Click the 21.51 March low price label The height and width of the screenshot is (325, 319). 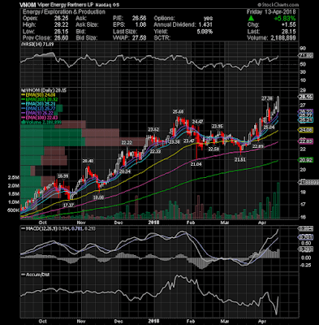pos(240,160)
